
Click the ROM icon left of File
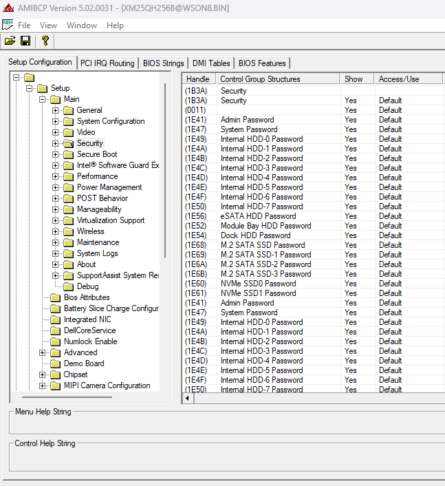[8, 25]
